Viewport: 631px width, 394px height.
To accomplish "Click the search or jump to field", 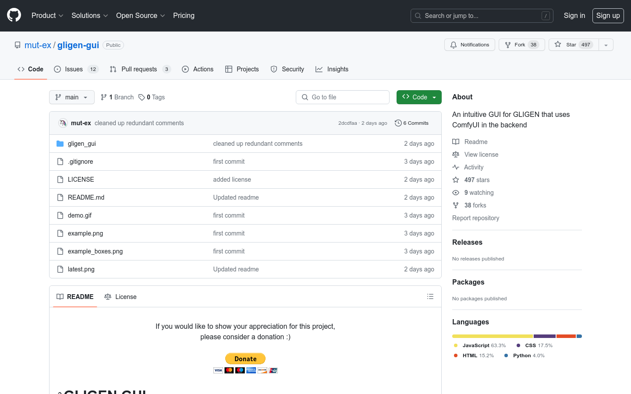I will [x=482, y=16].
